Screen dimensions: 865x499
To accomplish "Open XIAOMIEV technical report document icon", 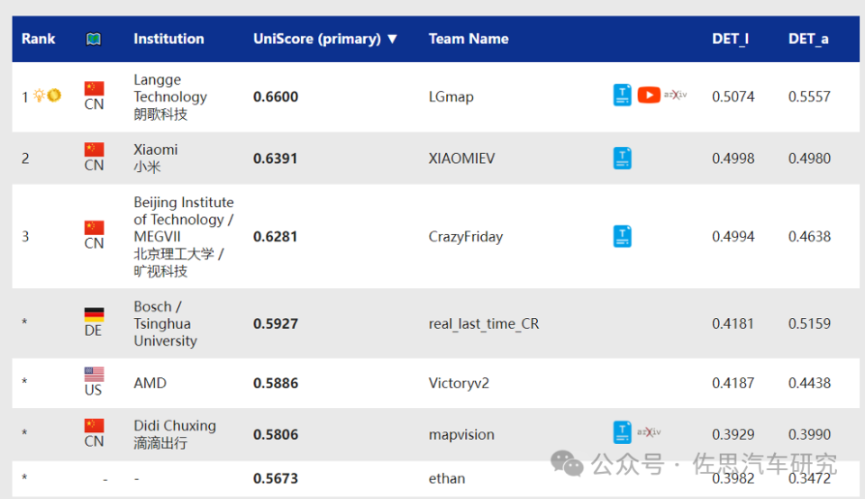I will click(x=623, y=159).
